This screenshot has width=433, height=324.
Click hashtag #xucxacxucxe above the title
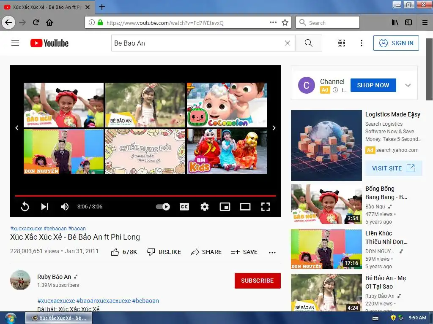pos(26,228)
